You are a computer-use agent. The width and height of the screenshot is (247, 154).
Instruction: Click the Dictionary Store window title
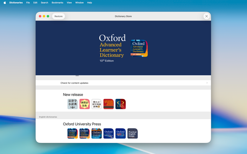(123, 16)
